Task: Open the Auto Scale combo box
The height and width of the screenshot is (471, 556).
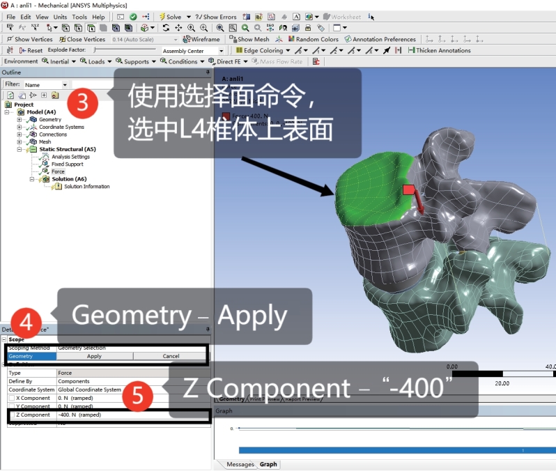Action: 145,40
